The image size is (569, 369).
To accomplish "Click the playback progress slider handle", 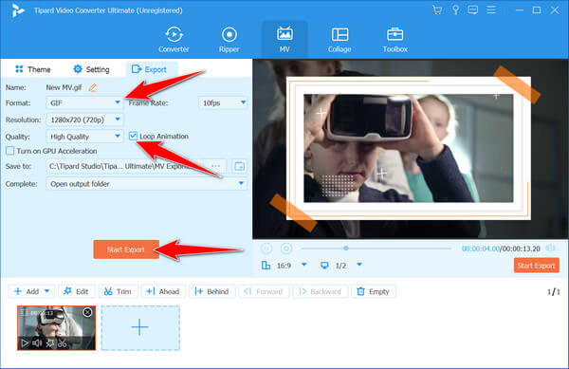I will pyautogui.click(x=346, y=249).
